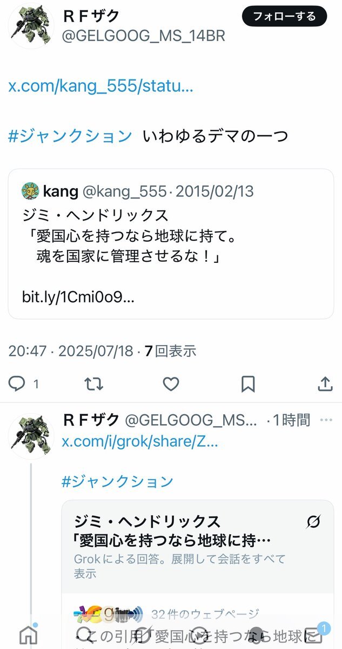Like the post with heart icon

171,384
